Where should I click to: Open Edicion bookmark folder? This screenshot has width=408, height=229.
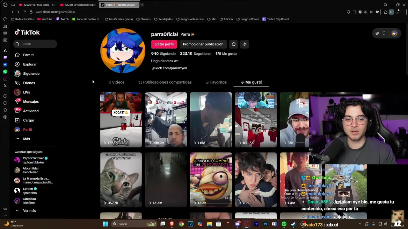(x=226, y=19)
